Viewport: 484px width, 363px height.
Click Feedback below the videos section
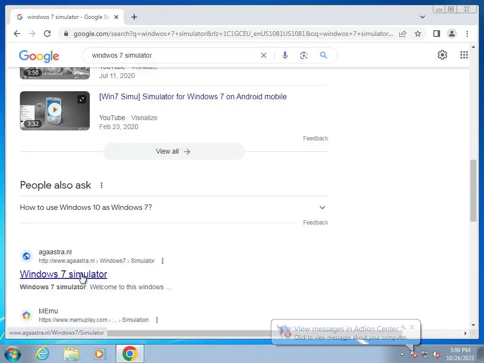[315, 138]
